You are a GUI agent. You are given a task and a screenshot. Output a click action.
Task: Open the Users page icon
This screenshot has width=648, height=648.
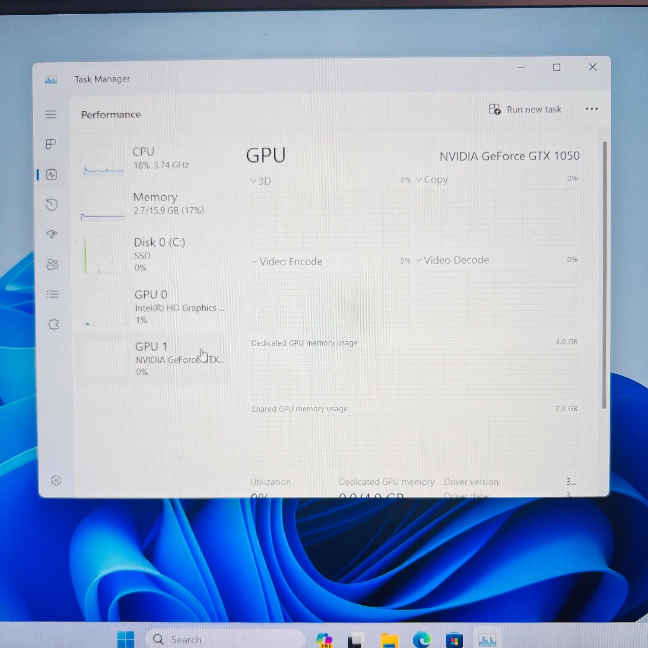(x=52, y=264)
